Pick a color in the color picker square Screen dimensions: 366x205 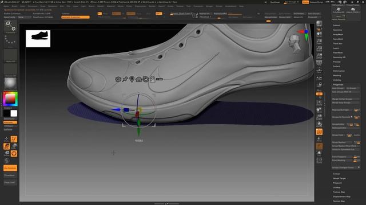(x=10, y=99)
